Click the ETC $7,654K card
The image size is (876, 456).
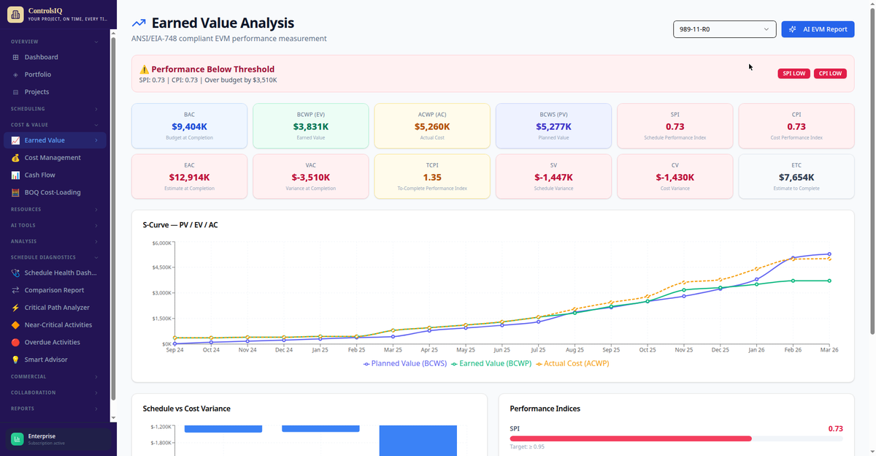[796, 176]
